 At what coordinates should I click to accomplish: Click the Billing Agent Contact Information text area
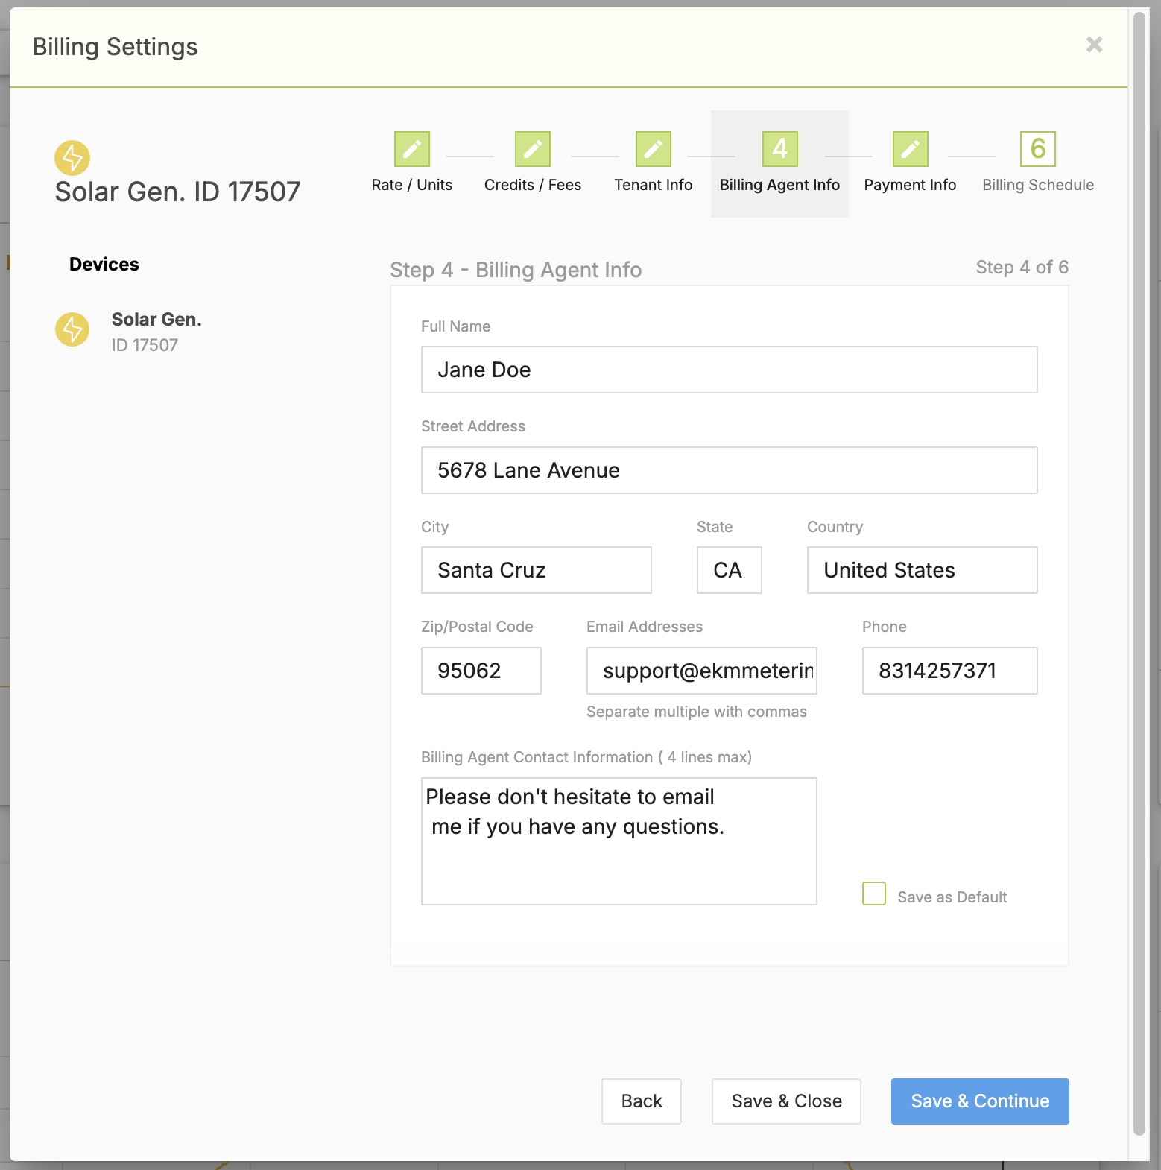619,841
